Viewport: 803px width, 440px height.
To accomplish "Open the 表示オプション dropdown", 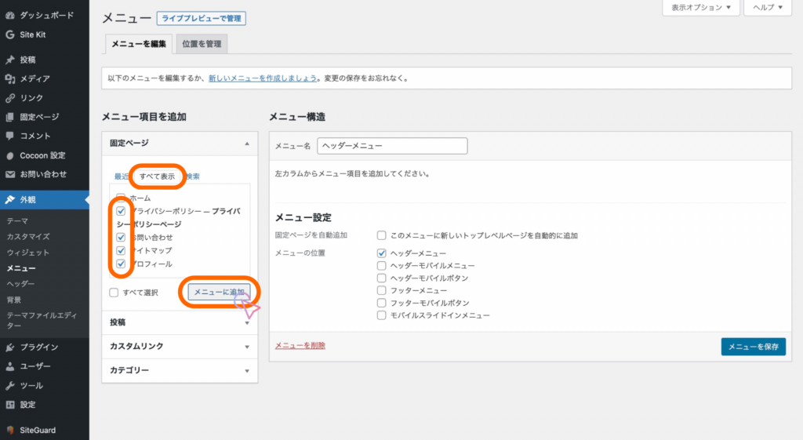I will click(x=701, y=7).
